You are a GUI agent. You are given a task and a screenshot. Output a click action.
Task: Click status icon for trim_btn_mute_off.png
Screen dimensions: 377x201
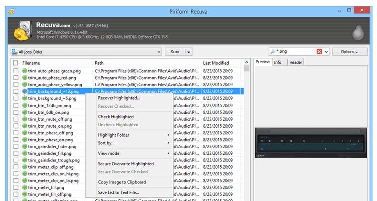24,119
